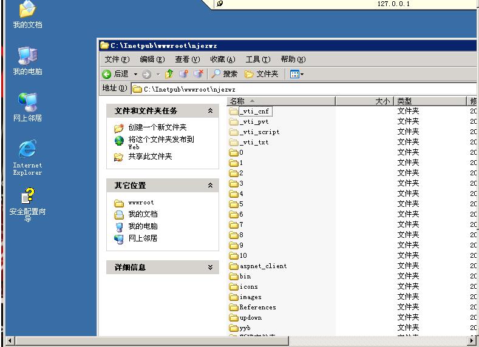Click the Views toolbar icon
The image size is (479, 347).
pyautogui.click(x=294, y=74)
